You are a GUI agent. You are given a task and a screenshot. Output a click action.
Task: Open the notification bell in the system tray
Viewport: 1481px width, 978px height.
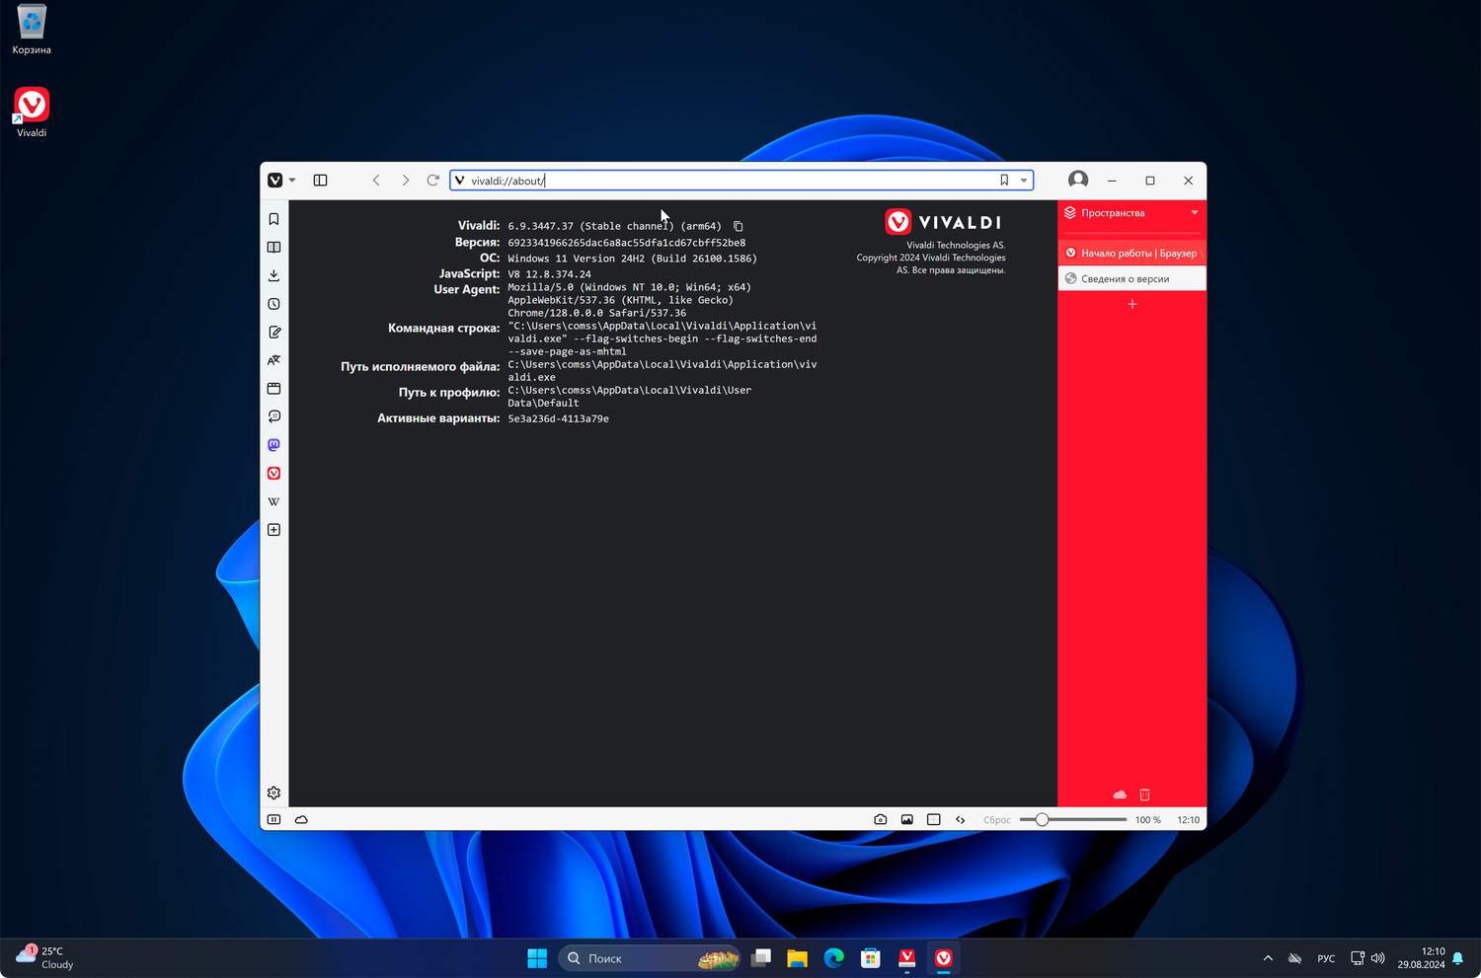point(1458,958)
